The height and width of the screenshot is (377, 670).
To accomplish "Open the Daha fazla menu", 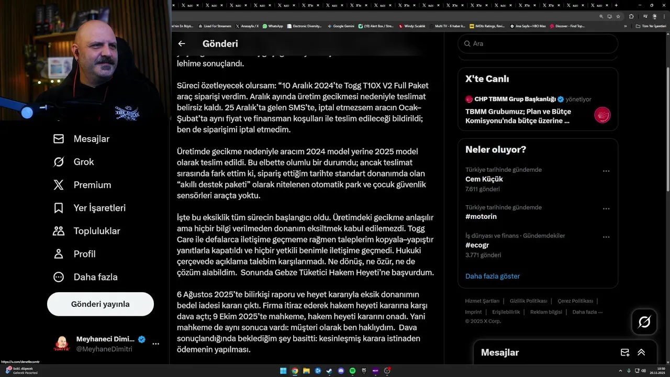I will tap(85, 277).
